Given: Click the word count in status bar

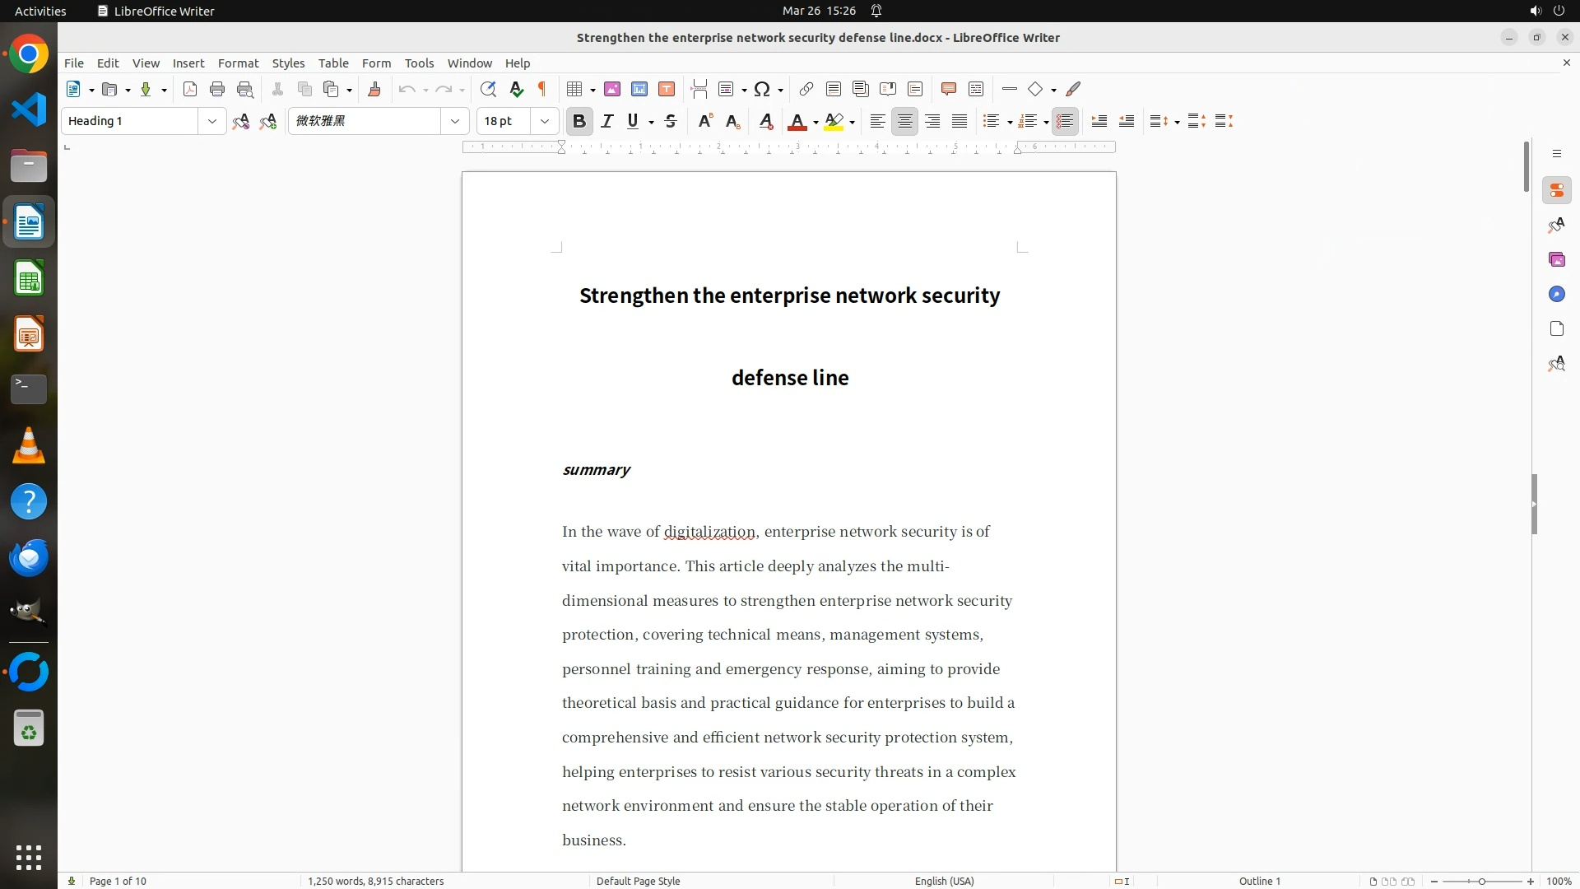Looking at the screenshot, I should tap(375, 881).
